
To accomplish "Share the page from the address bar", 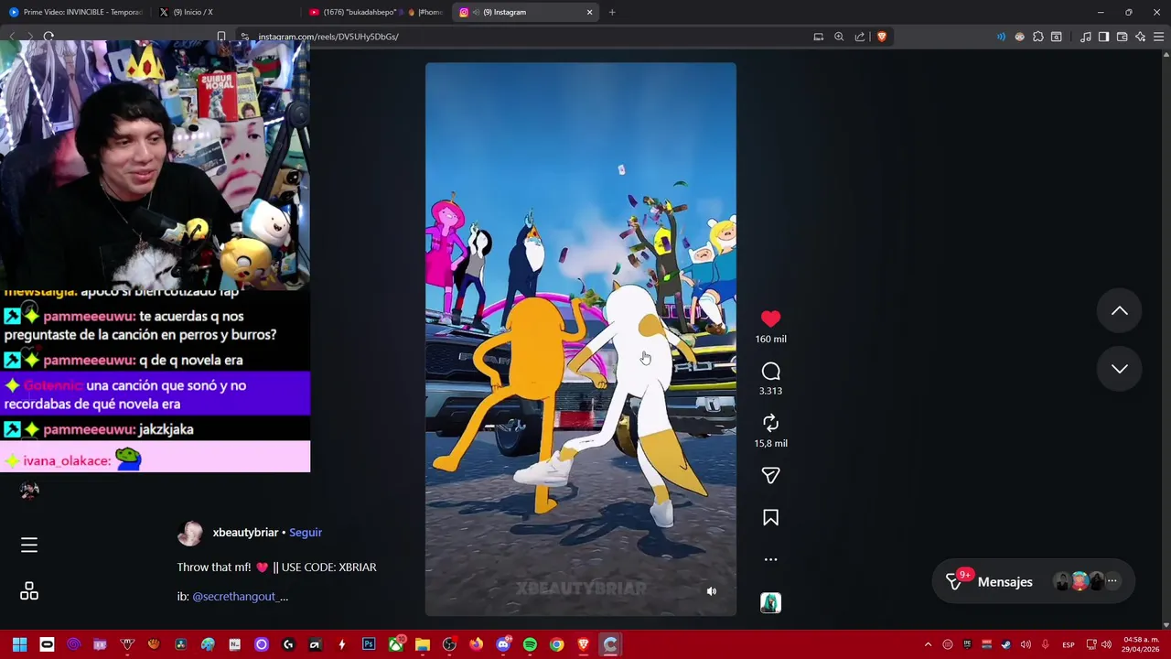I will tap(860, 37).
